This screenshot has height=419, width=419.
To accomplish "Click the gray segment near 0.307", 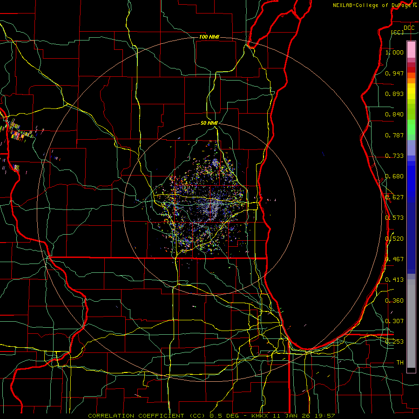I will coord(411,324).
